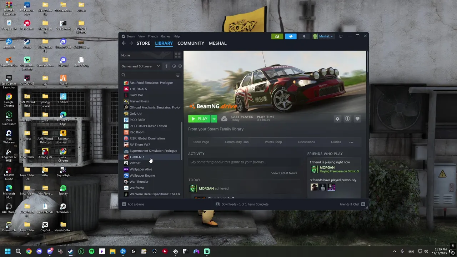The image size is (457, 257).
Task: Play BeamNG.drive
Action: point(200,119)
